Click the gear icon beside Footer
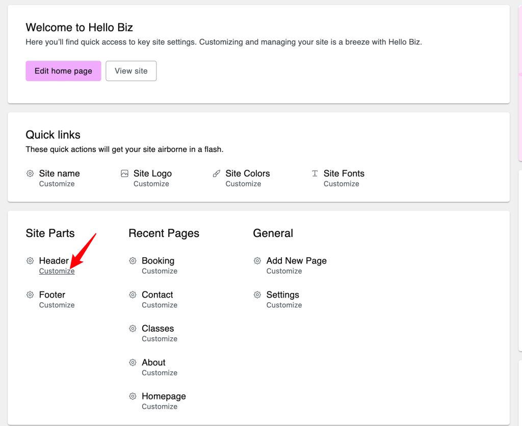Image resolution: width=522 pixels, height=426 pixels. pyautogui.click(x=30, y=295)
